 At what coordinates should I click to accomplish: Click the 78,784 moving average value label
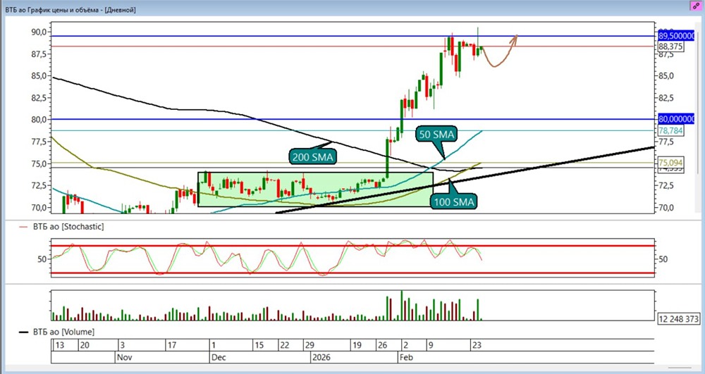point(670,130)
